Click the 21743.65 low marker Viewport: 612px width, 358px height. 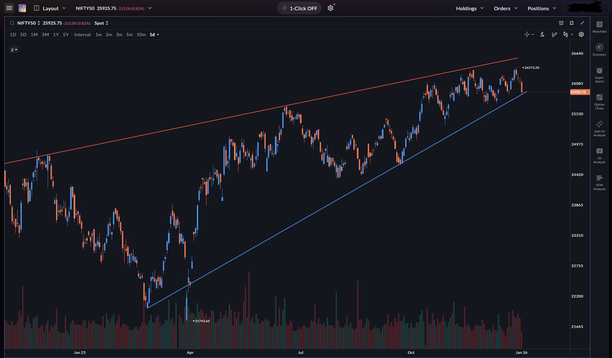click(x=202, y=321)
